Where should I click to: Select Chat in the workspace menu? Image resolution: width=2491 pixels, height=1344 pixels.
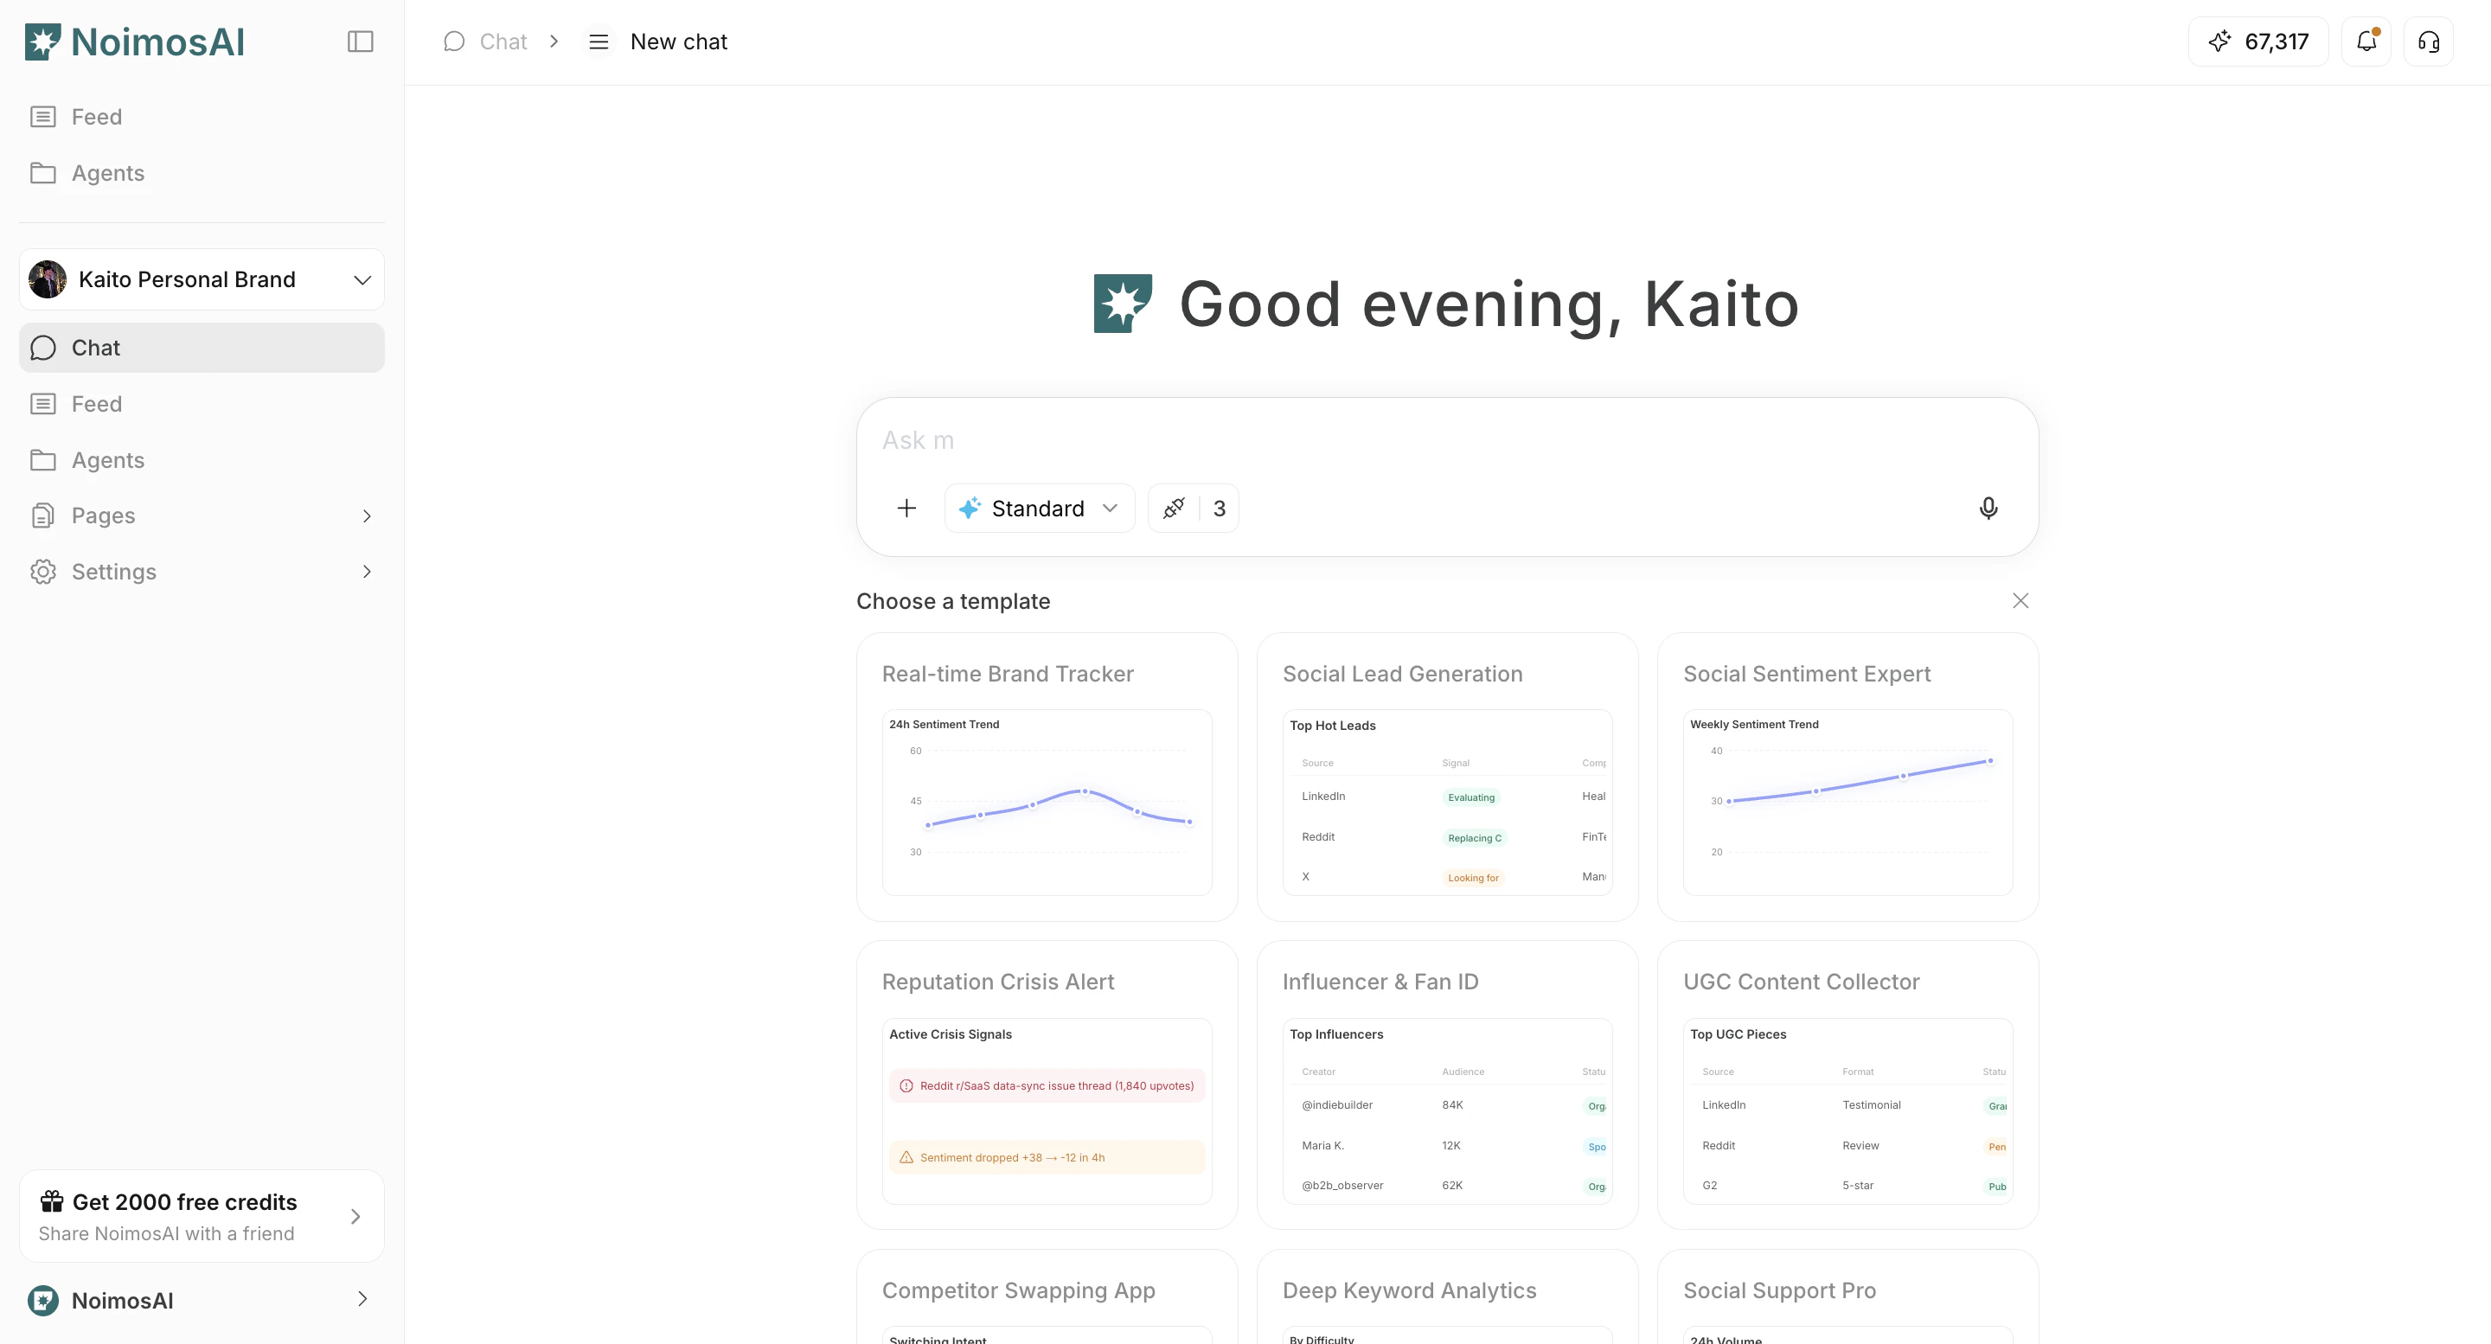(x=202, y=347)
